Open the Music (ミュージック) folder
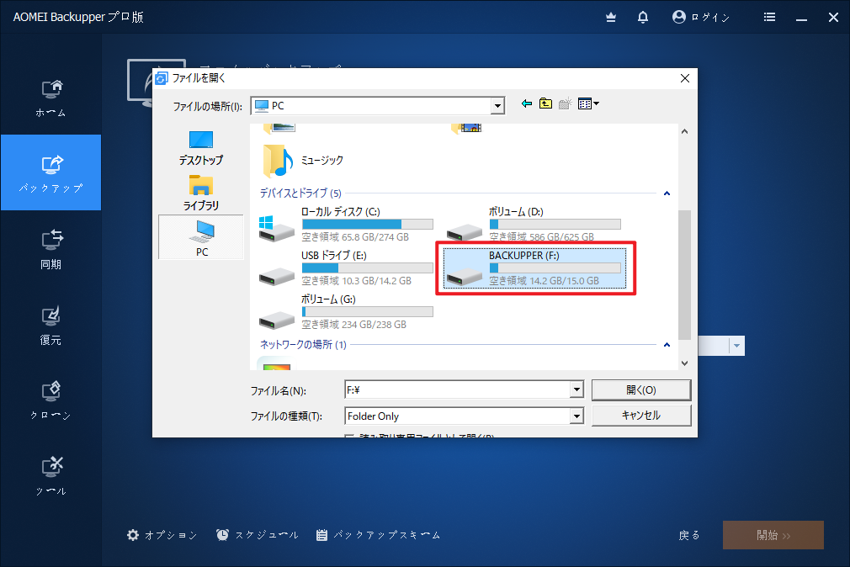The image size is (850, 567). [303, 161]
